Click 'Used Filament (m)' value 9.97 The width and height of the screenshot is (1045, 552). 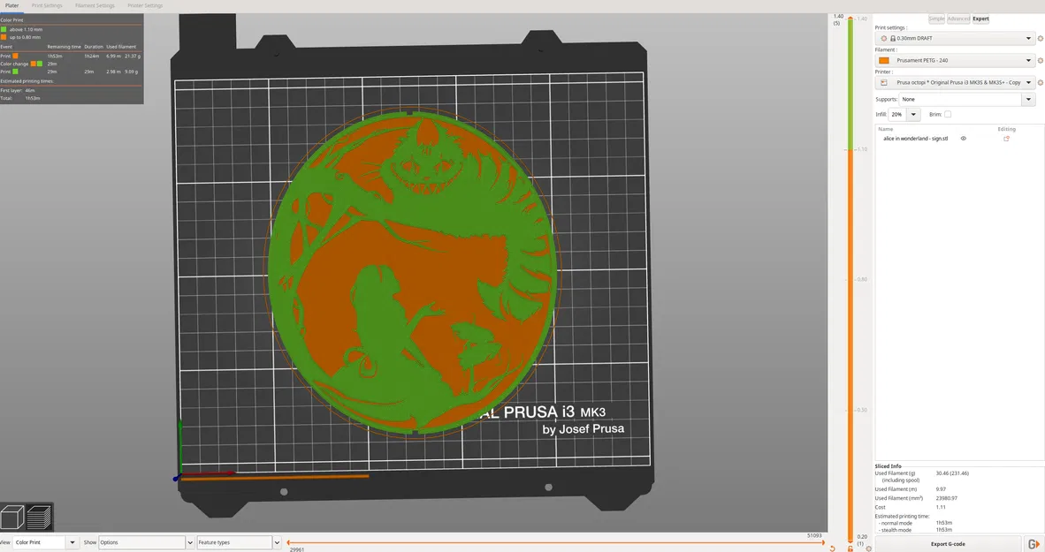coord(941,489)
